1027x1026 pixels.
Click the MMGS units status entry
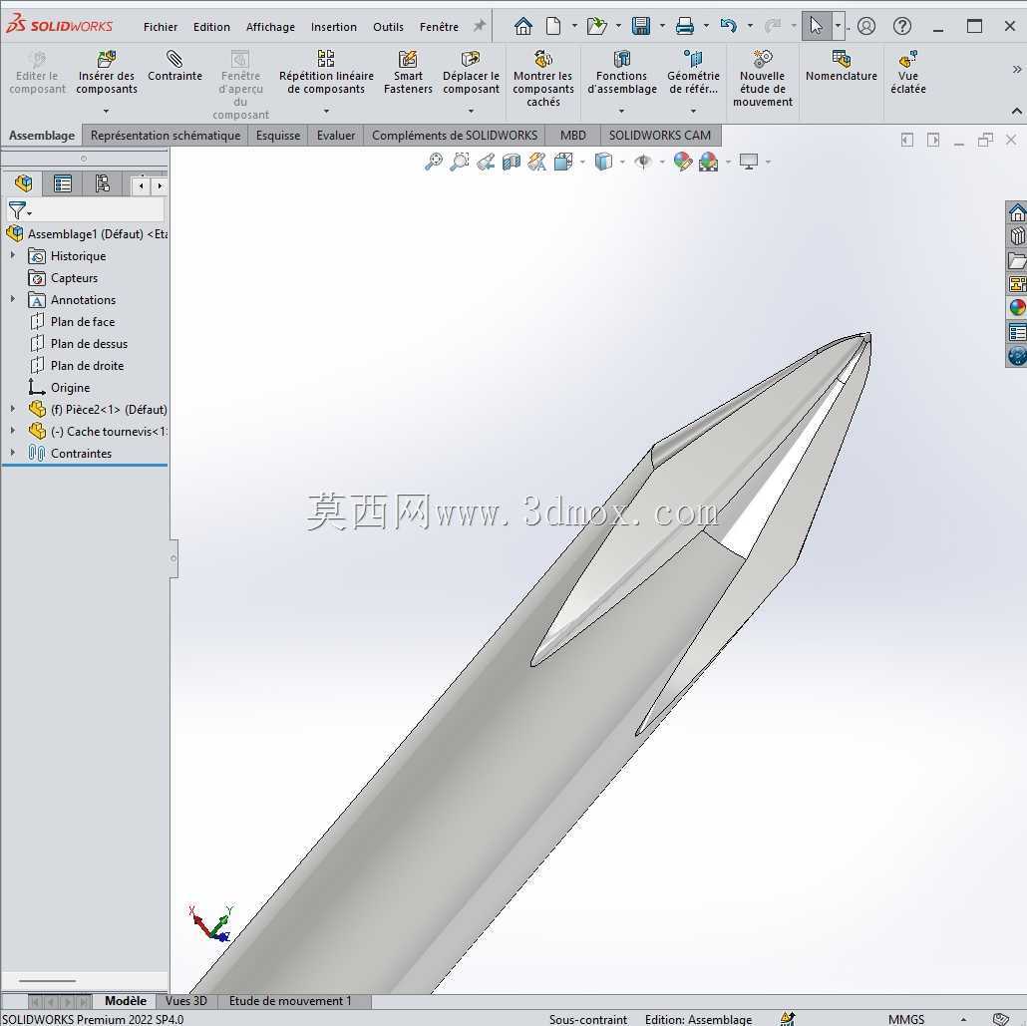[905, 1019]
